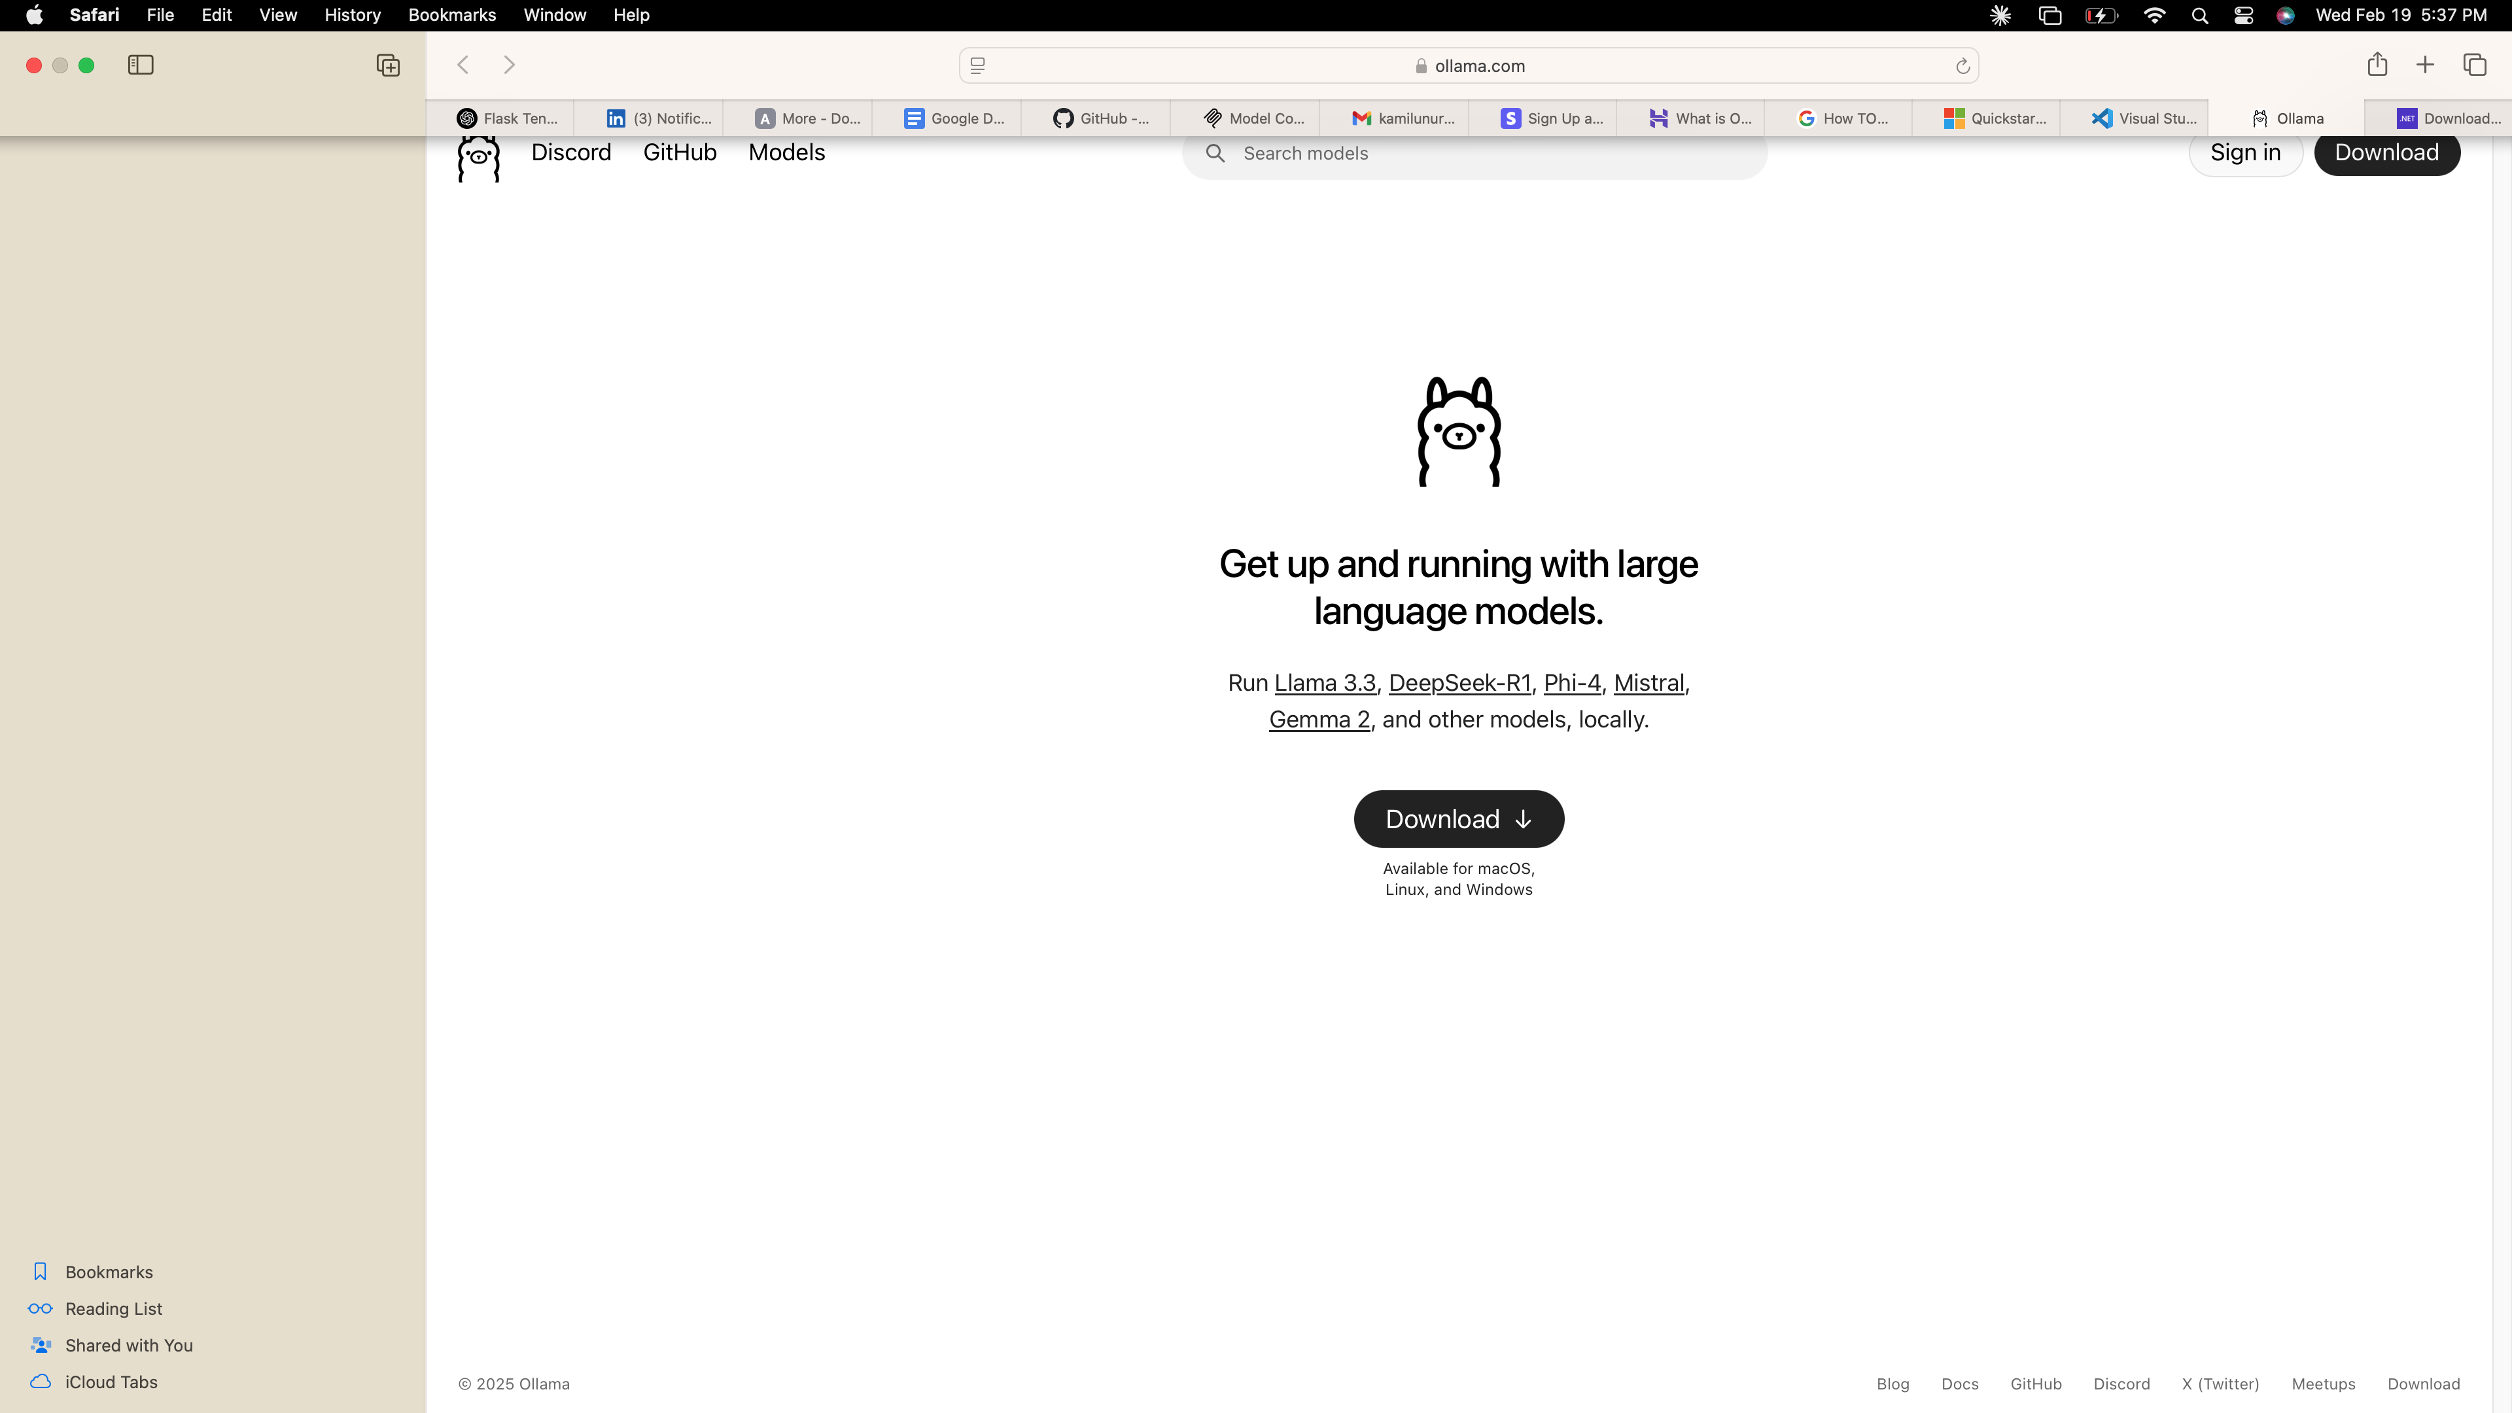Switch to the Gmail kamilunur... tab
The height and width of the screenshot is (1413, 2512).
coord(1395,118)
